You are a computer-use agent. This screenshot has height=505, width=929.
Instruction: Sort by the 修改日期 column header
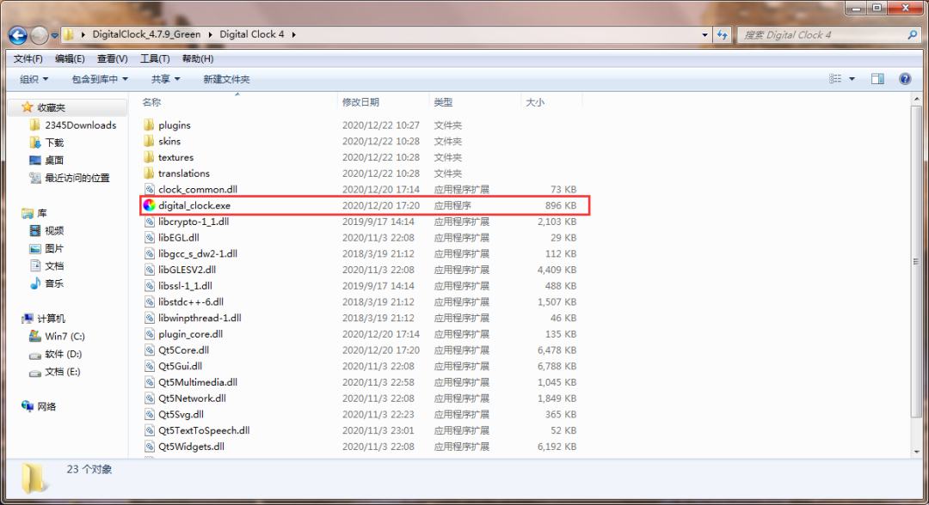tap(360, 102)
